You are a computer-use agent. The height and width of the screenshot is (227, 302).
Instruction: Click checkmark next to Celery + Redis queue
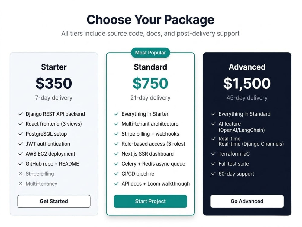(116, 164)
